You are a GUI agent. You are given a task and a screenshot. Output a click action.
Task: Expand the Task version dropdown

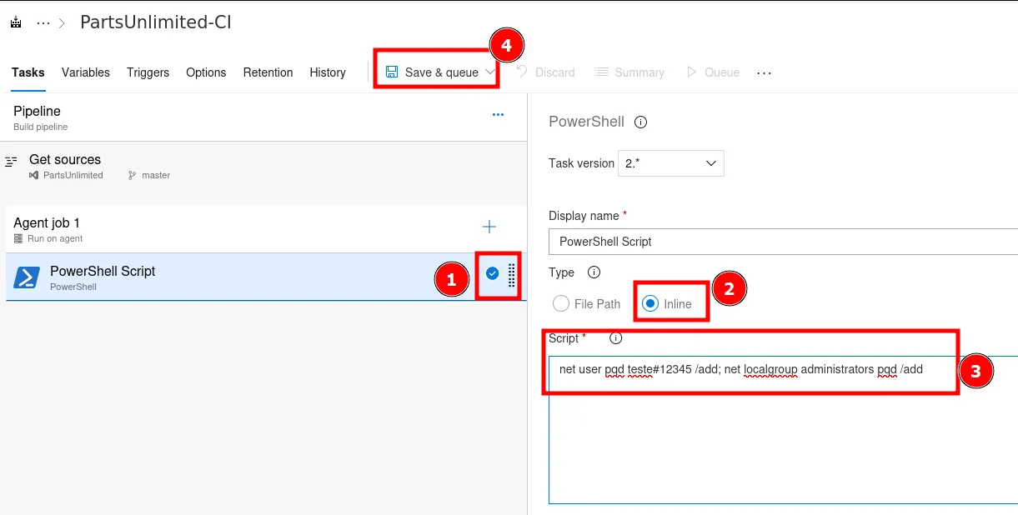pos(670,163)
